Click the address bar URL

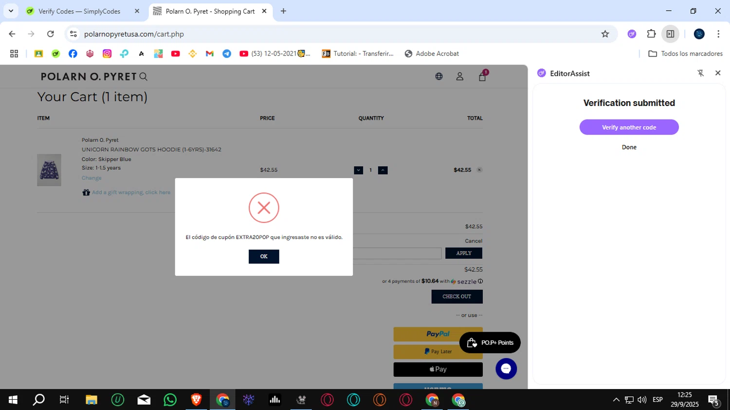coord(134,34)
